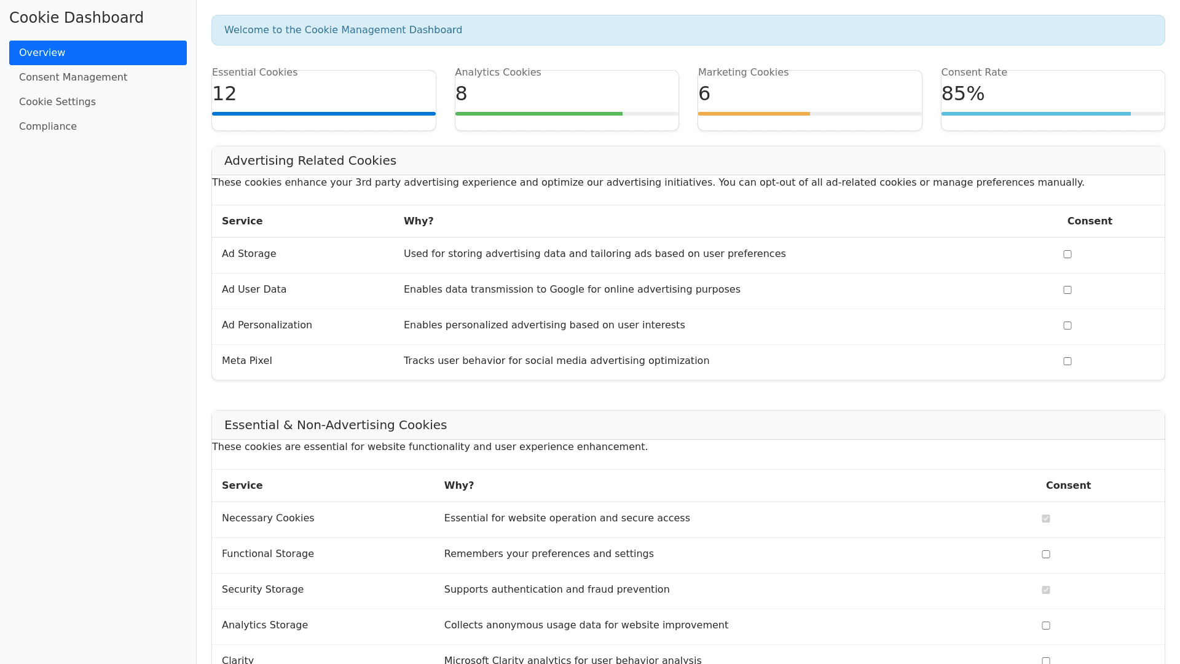Open the Overview sidebar item
The height and width of the screenshot is (664, 1180).
point(98,53)
